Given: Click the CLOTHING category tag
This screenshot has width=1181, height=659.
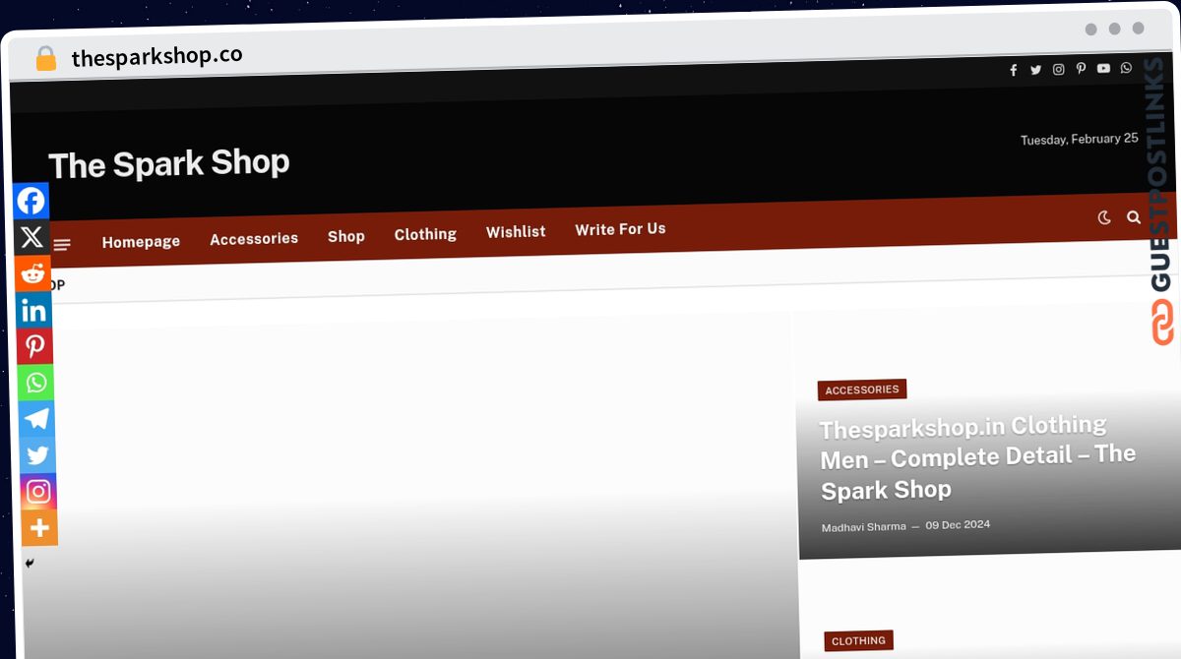Looking at the screenshot, I should coord(858,640).
